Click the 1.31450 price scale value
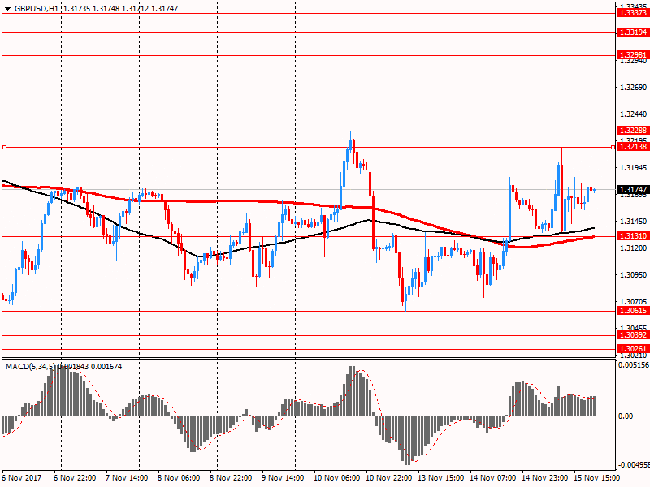Viewport: 650px width, 487px height. 633,222
